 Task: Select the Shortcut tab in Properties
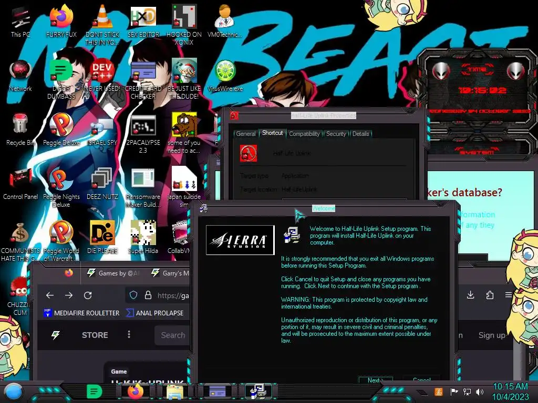point(273,133)
